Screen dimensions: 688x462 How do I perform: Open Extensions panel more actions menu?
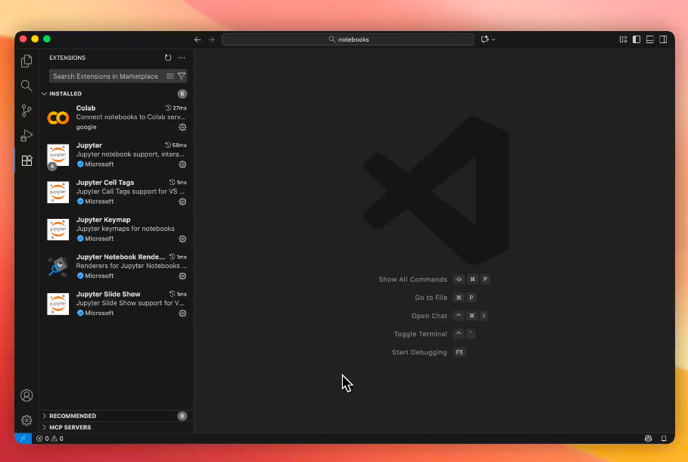click(x=182, y=58)
